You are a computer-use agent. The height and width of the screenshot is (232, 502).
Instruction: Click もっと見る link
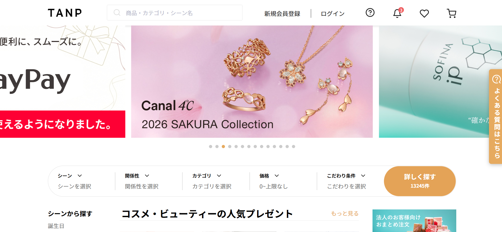(x=345, y=213)
